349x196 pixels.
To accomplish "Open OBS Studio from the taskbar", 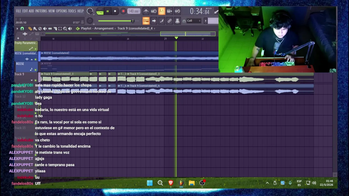I will 202,183.
